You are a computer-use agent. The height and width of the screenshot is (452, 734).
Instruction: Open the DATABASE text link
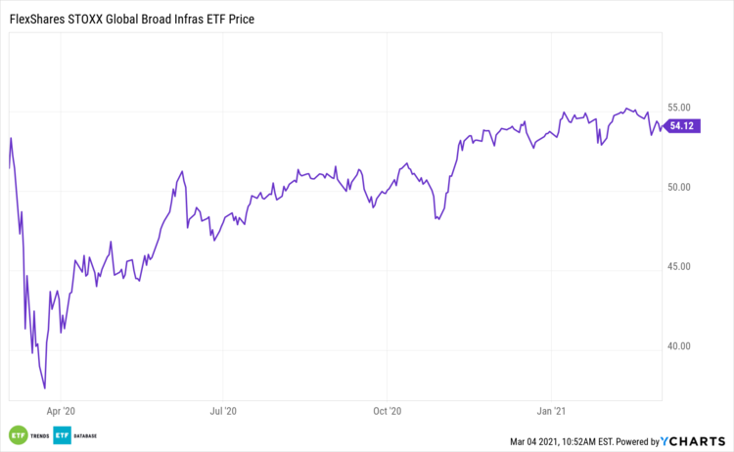pyautogui.click(x=85, y=436)
